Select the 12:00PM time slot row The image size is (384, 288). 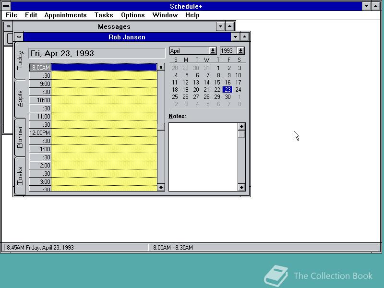(x=93, y=133)
